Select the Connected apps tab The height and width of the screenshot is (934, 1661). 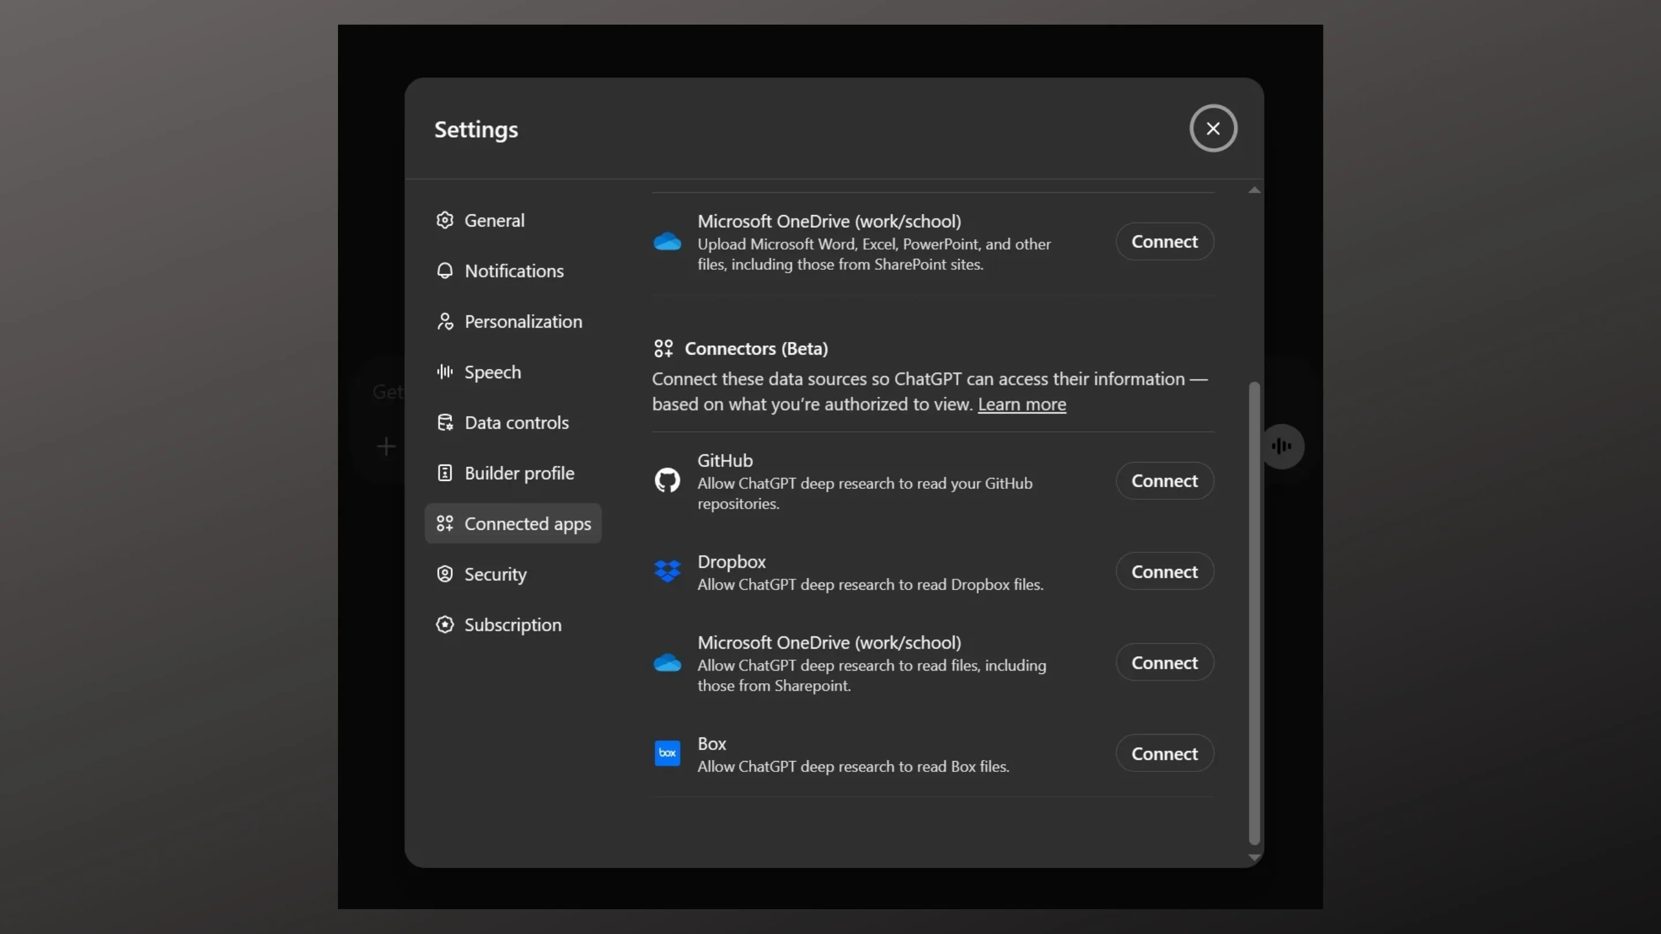click(x=513, y=524)
